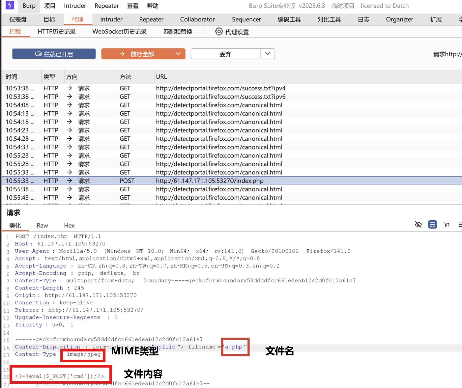
Task: Toggle the word wrap icon in request editor
Action: 432,225
